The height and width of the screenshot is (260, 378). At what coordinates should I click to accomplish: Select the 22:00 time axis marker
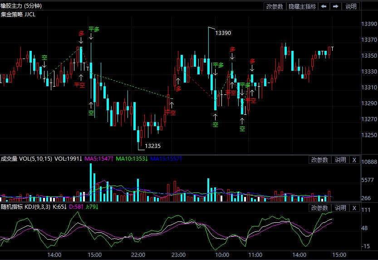coord(138,255)
